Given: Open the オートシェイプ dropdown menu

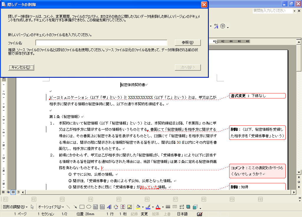Looking at the screenshot, I should pos(51,207).
